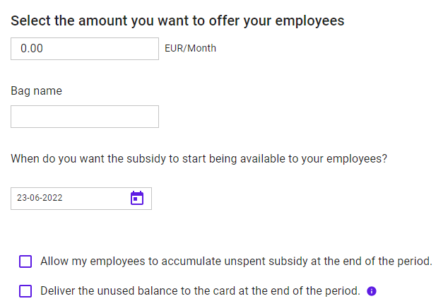The height and width of the screenshot is (306, 443).
Task: Click the empty input under Bag name
Action: (x=85, y=117)
